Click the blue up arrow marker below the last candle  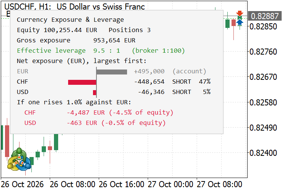(240, 22)
